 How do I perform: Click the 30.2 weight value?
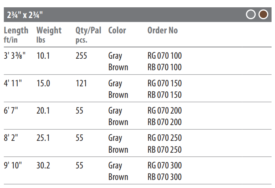pyautogui.click(x=43, y=165)
